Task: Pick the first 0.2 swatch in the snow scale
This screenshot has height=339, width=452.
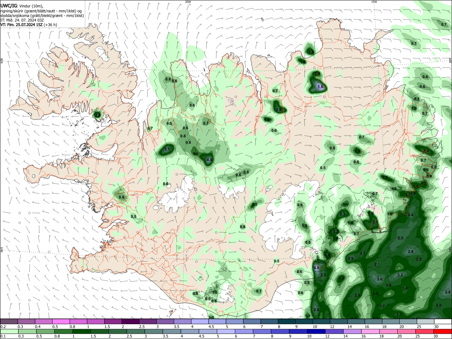Action: tap(9, 322)
